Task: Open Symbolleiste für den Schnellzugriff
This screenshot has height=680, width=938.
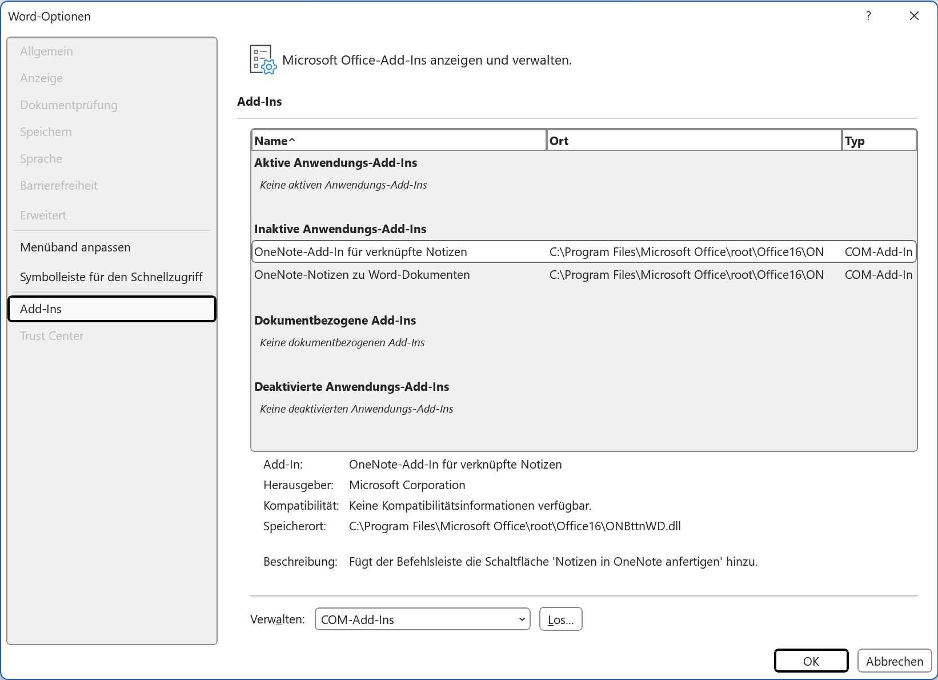Action: (x=111, y=277)
